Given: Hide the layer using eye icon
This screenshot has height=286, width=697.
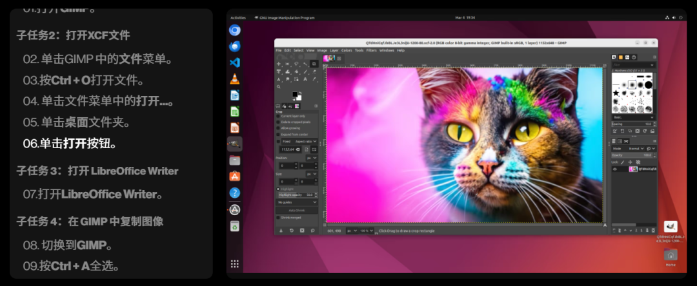Looking at the screenshot, I should (615, 169).
